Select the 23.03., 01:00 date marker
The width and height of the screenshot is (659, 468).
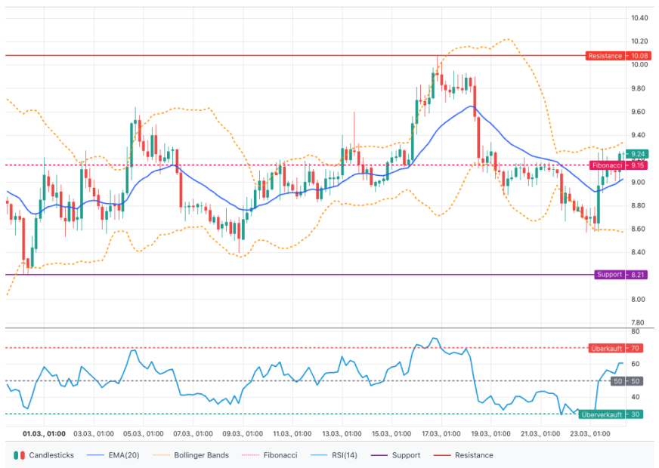(589, 434)
